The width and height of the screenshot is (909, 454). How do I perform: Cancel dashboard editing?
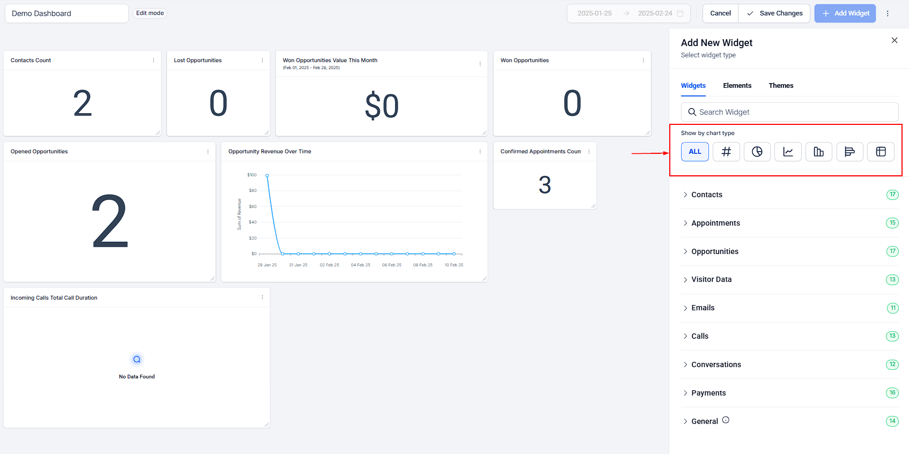click(x=720, y=13)
